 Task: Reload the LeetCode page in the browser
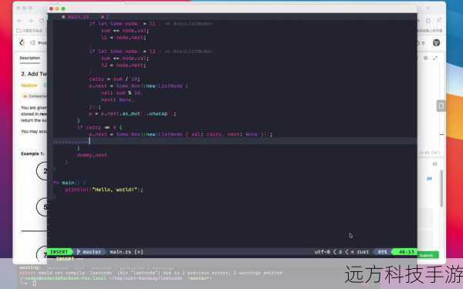pos(42,21)
